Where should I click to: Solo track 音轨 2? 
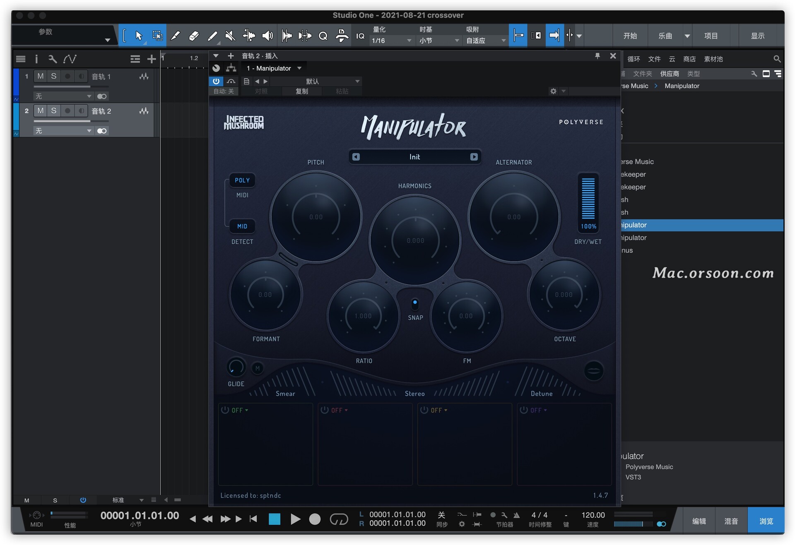tap(53, 111)
